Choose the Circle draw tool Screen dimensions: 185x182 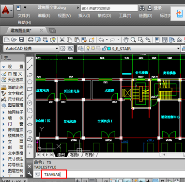[30, 103]
